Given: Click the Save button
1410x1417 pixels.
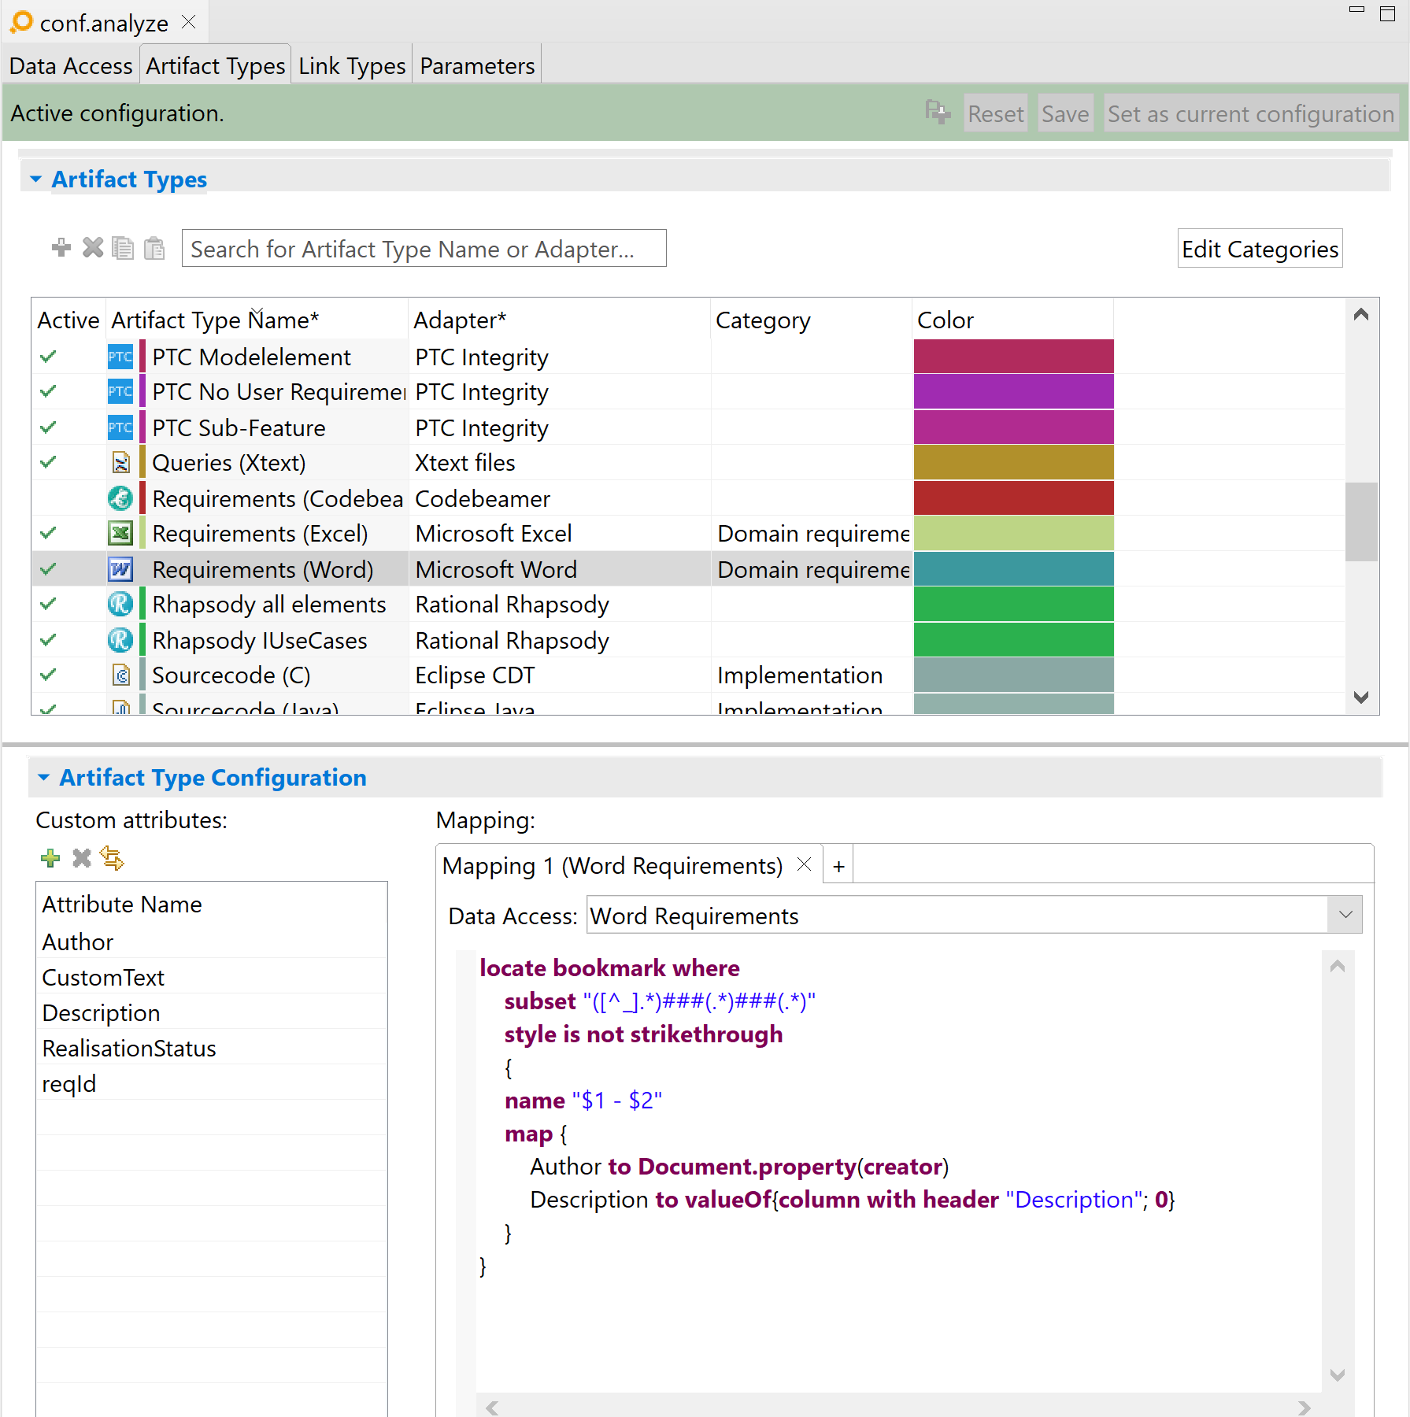Looking at the screenshot, I should (1065, 113).
